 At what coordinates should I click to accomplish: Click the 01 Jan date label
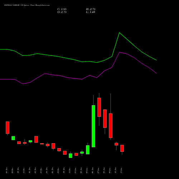75,170
